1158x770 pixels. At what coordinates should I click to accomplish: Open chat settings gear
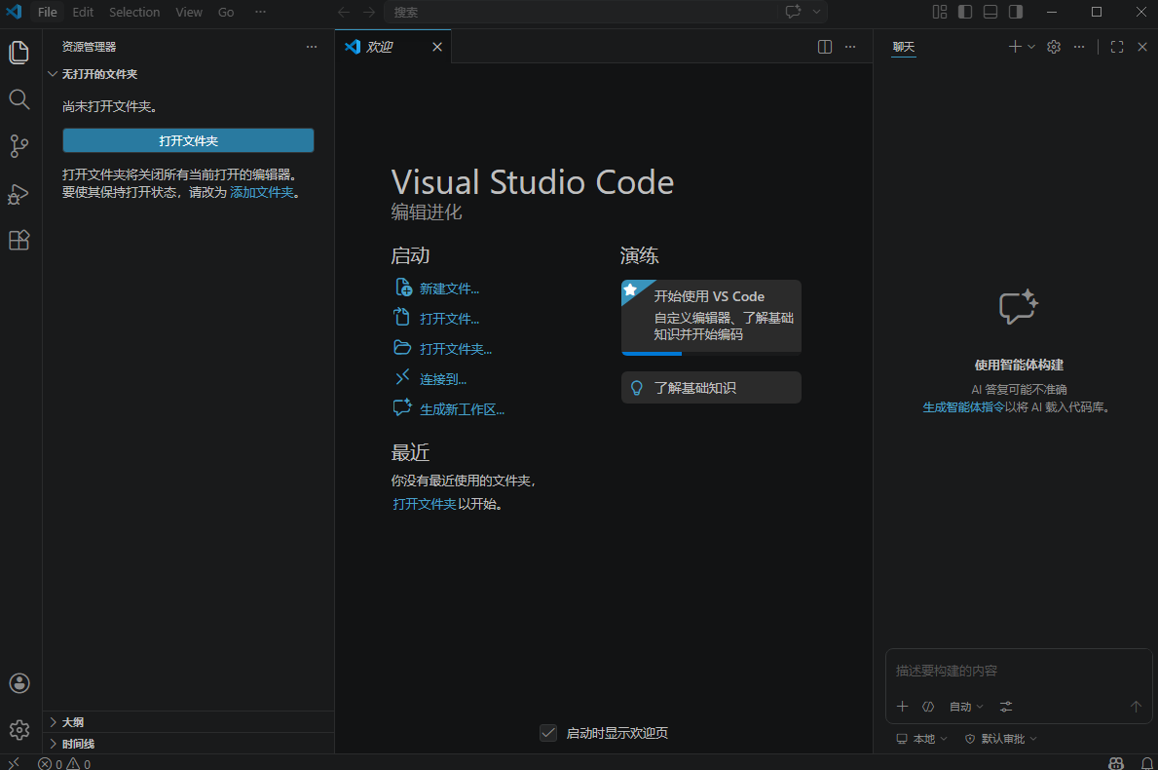tap(1054, 47)
